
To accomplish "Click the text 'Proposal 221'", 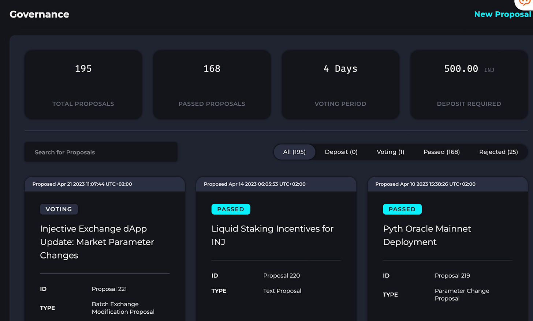I will [x=109, y=289].
